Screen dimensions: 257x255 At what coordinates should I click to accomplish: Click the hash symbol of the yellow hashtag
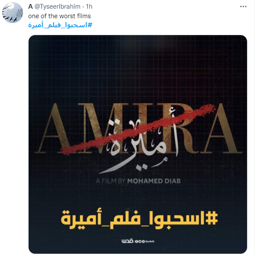point(211,218)
